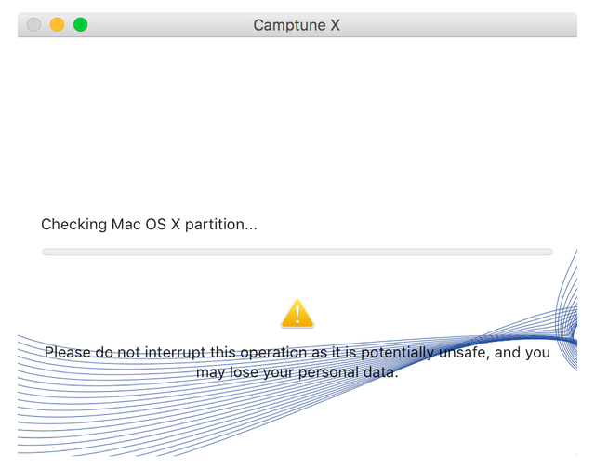Click the word 'partition...' in status label
Viewport: 595px width, 468px height.
coord(218,225)
